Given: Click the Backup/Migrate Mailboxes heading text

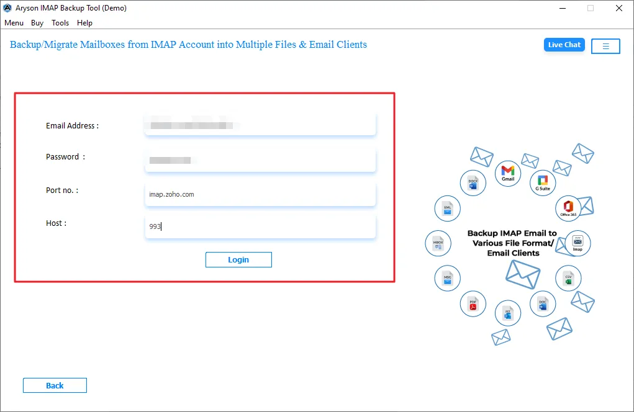Looking at the screenshot, I should tap(188, 45).
